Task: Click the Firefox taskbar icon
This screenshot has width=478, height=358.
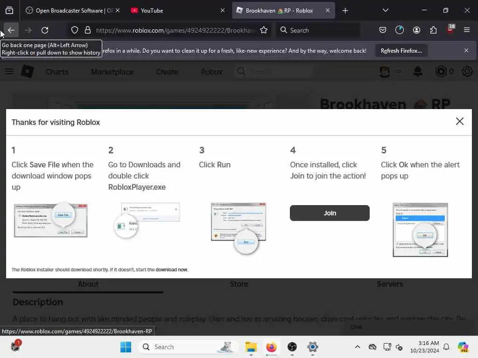Action: (271, 347)
